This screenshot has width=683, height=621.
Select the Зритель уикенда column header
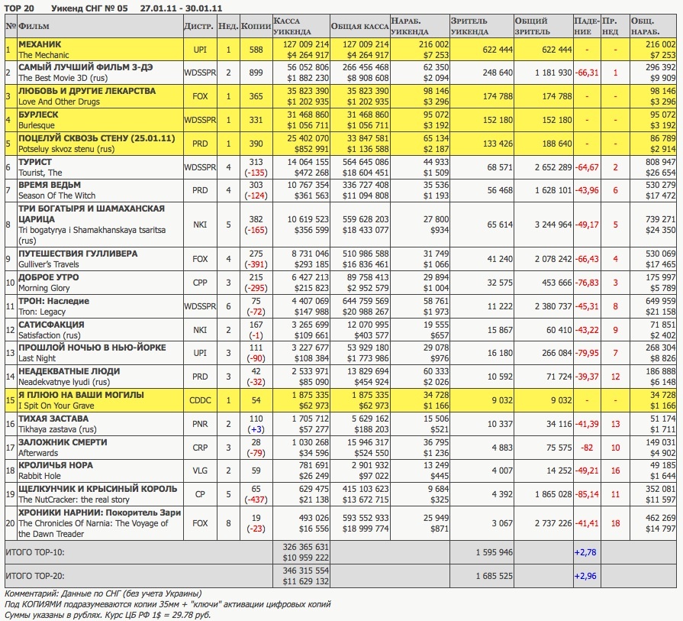pos(469,26)
